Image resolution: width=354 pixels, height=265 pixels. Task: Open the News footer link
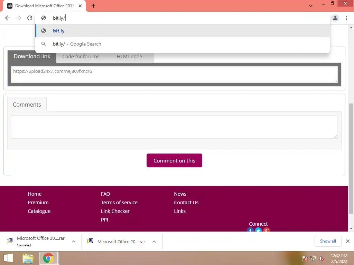point(180,194)
